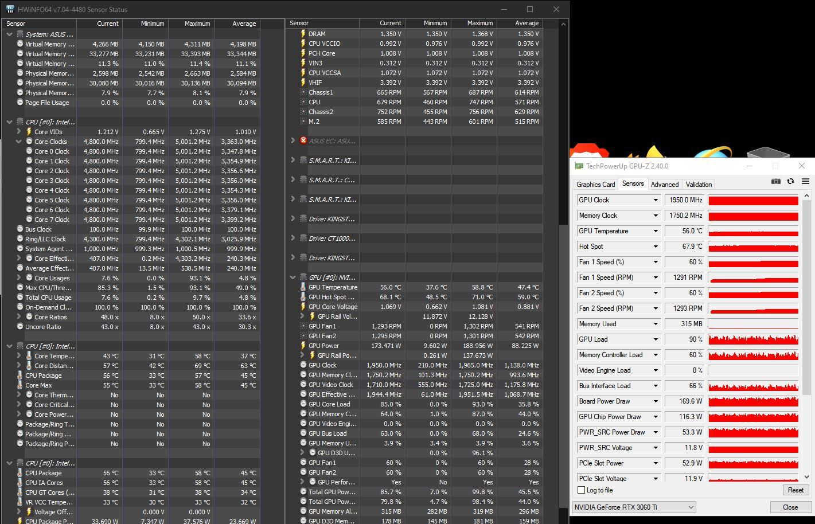Click the Close button in GPU-Z
The height and width of the screenshot is (524, 815).
point(790,507)
